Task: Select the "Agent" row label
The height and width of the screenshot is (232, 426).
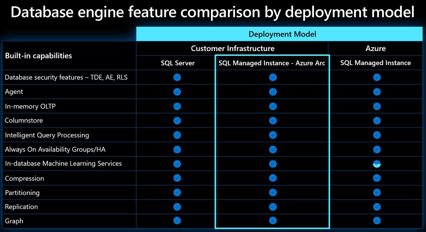Action: (14, 92)
